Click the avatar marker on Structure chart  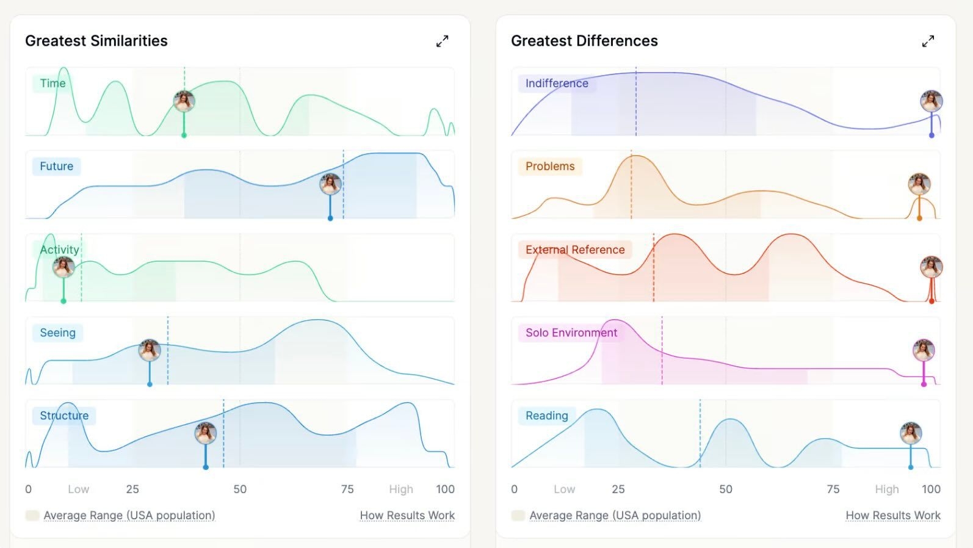click(x=206, y=433)
